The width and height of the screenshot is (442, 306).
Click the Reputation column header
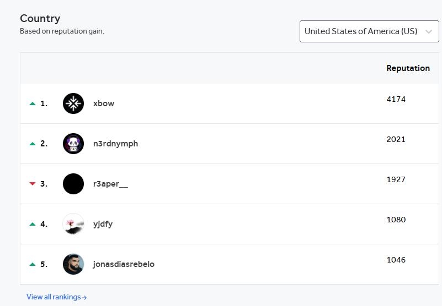tap(408, 68)
